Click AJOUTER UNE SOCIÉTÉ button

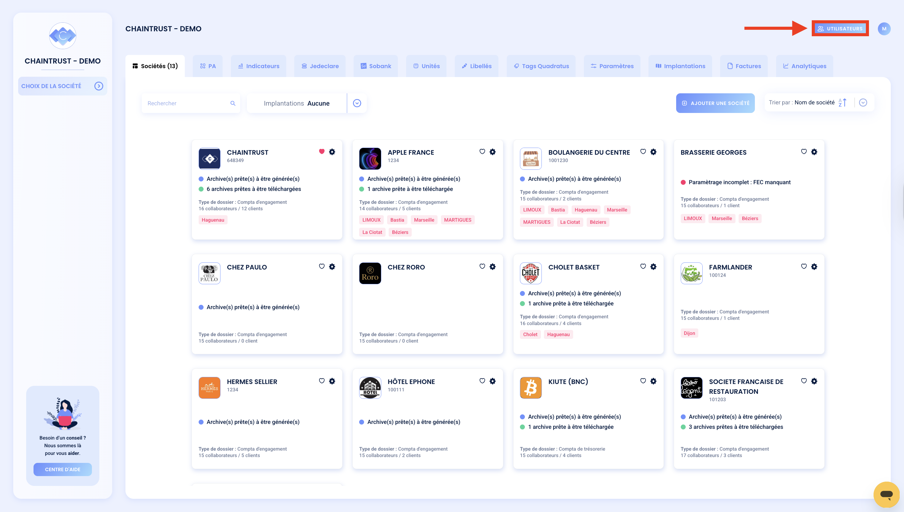click(x=715, y=103)
